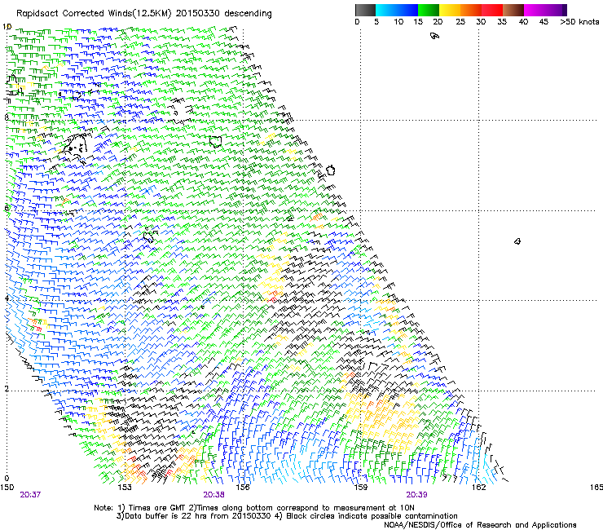The image size is (603, 530).
Task: Click the red 30-35 knots color band
Action: (492, 10)
